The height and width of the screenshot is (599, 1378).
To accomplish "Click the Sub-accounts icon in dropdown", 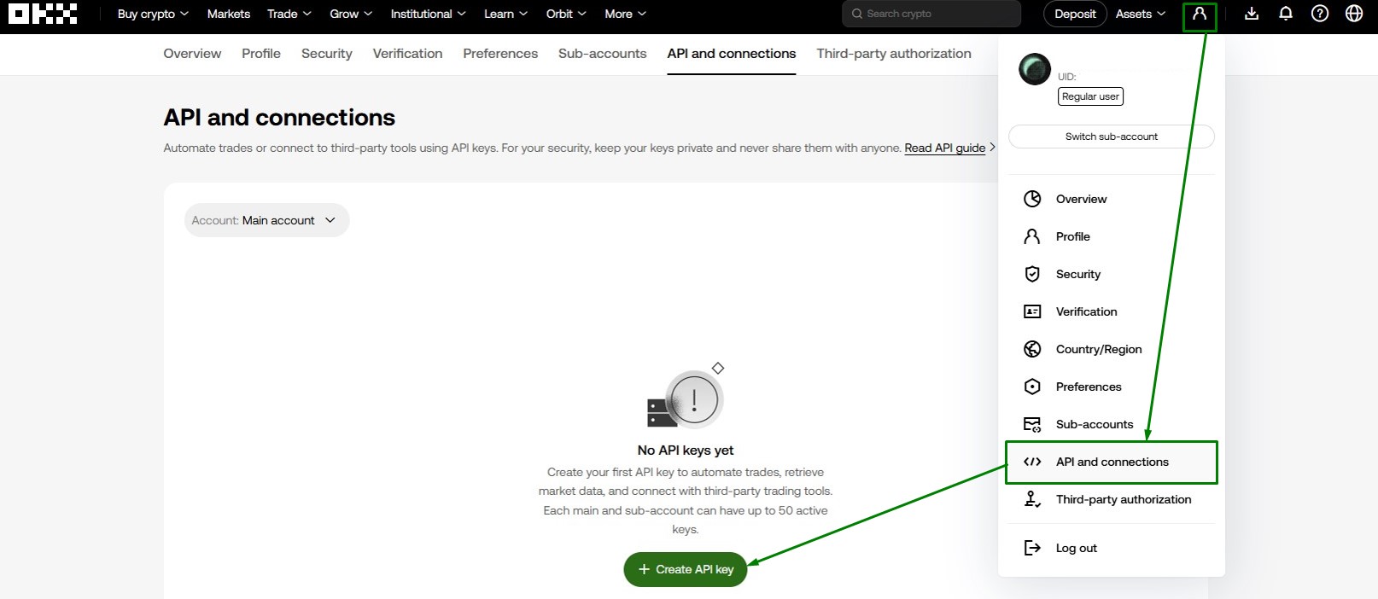I will [x=1032, y=424].
